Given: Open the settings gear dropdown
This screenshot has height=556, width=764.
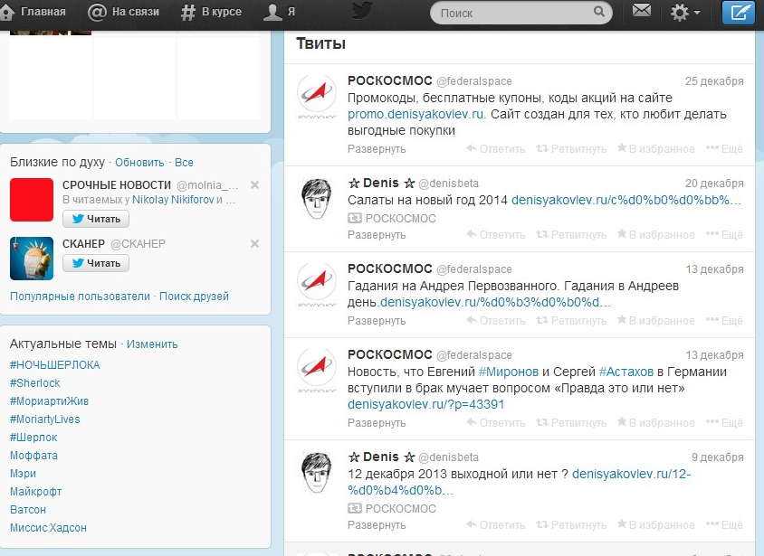Looking at the screenshot, I should 684,13.
